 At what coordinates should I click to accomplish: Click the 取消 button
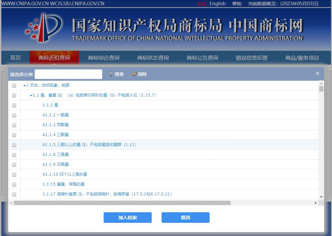pos(186,218)
